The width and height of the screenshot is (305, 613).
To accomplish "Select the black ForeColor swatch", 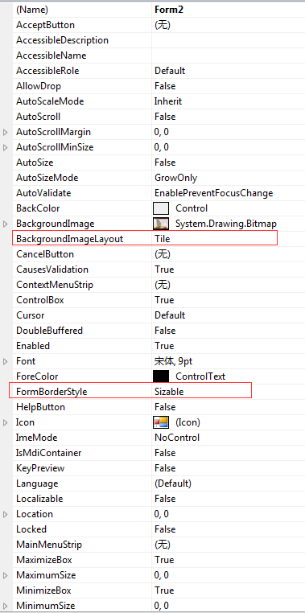I will [161, 376].
